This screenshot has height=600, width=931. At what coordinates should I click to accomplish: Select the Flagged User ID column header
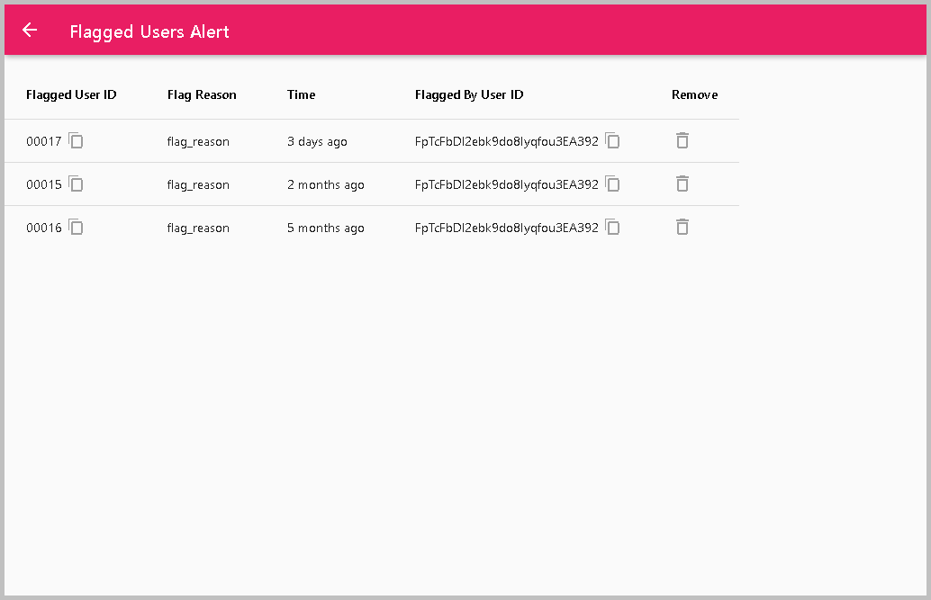pos(71,95)
